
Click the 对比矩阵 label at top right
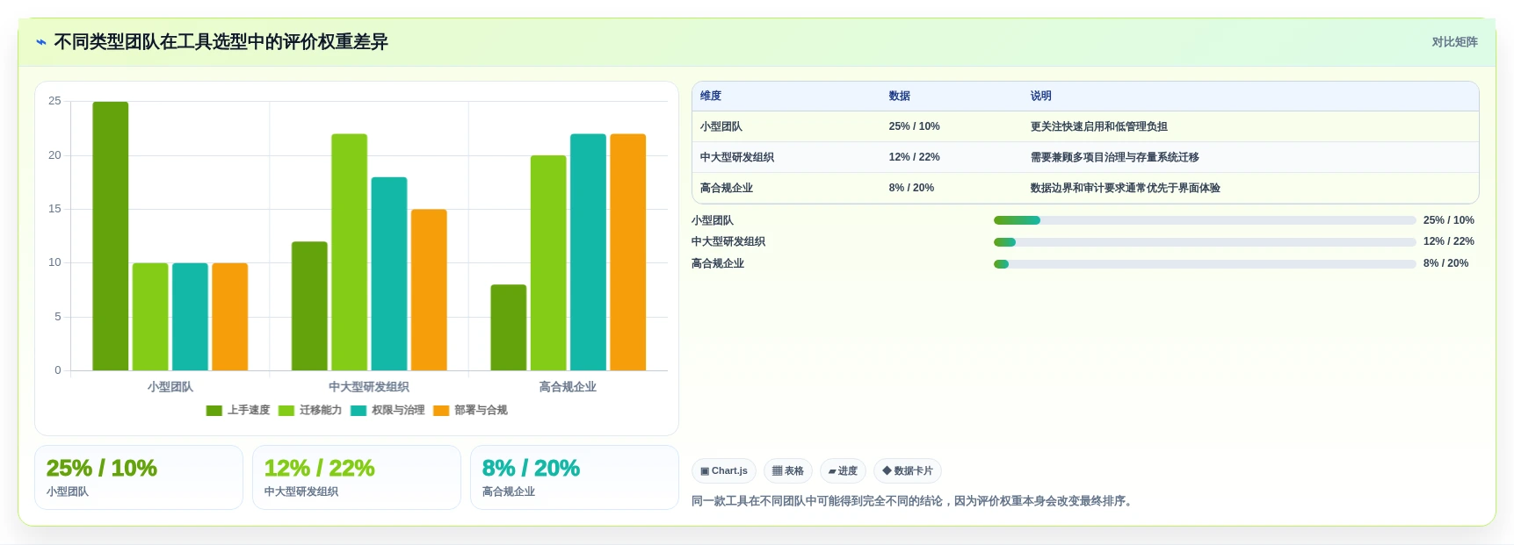click(1454, 42)
